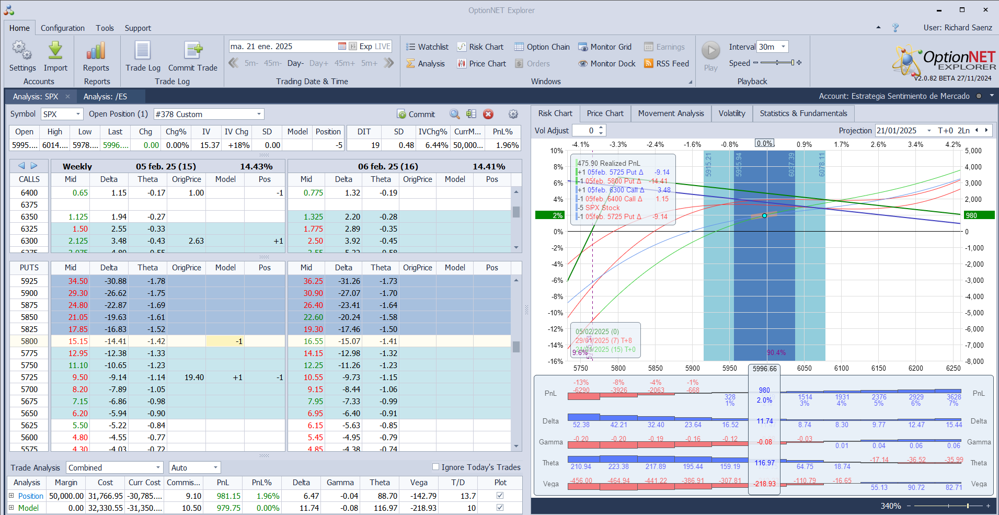Click the Exp LIVE bar icon

[x=353, y=47]
